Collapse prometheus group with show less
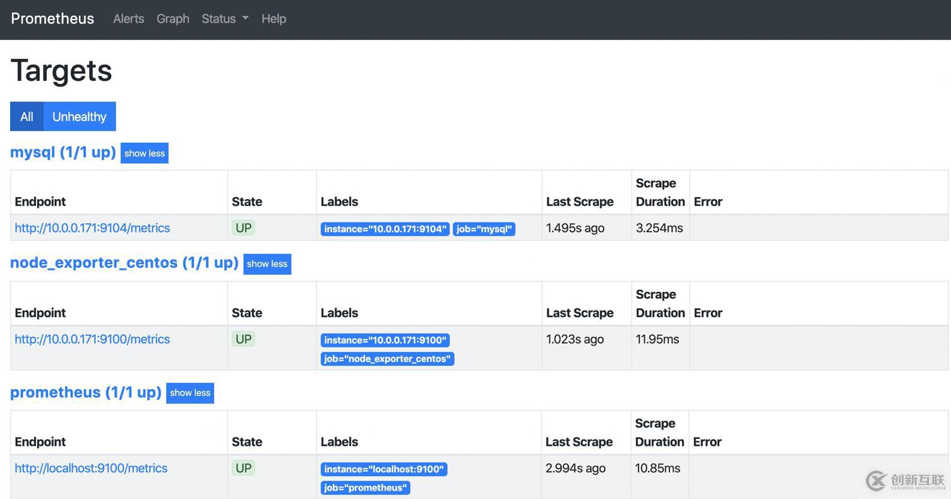 (x=190, y=392)
